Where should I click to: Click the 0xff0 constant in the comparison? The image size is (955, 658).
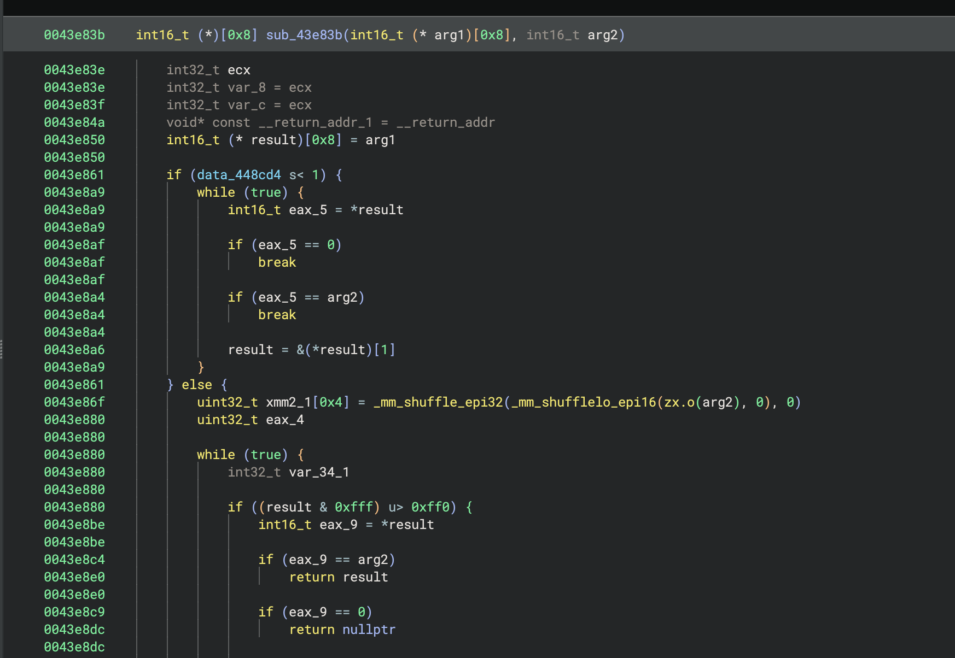click(x=430, y=507)
